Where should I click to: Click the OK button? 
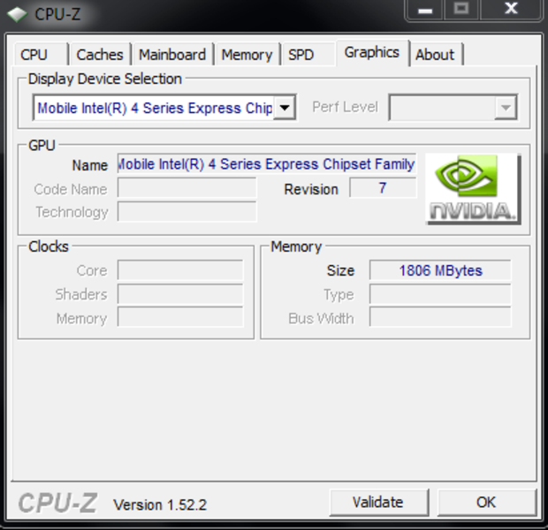tap(486, 503)
